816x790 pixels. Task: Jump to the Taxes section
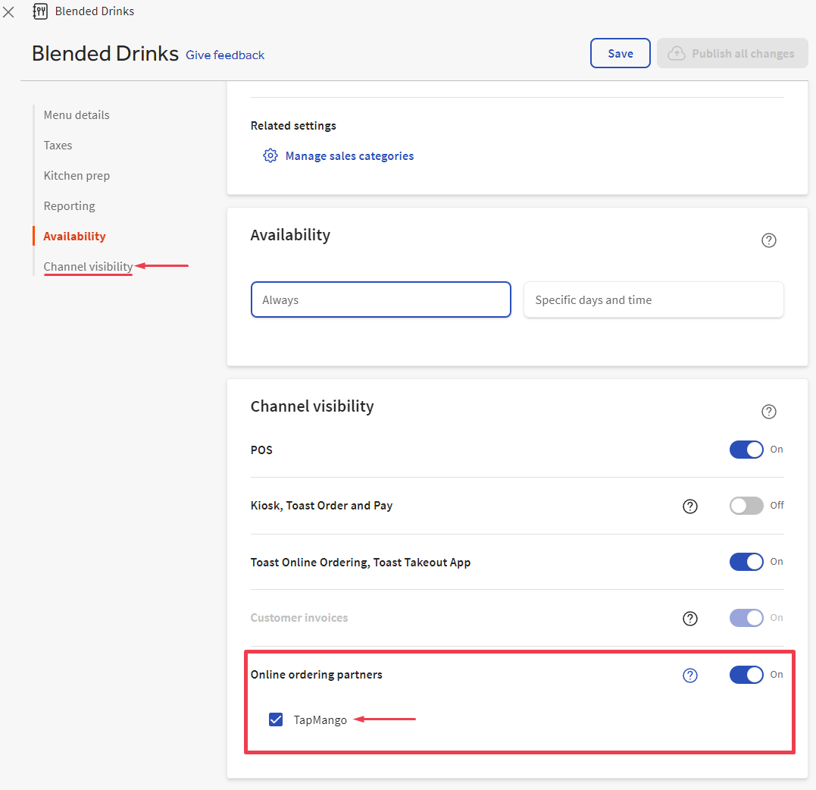58,146
